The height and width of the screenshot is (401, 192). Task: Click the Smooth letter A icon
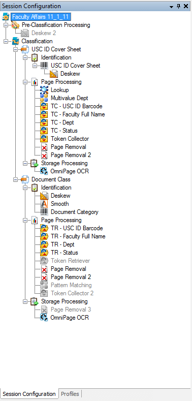point(44,204)
